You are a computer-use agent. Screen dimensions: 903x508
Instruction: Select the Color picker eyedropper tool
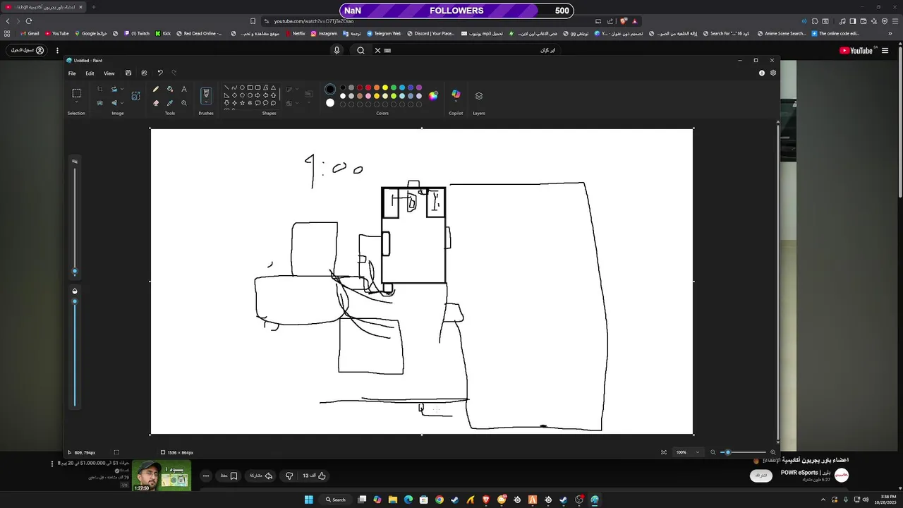coord(170,103)
